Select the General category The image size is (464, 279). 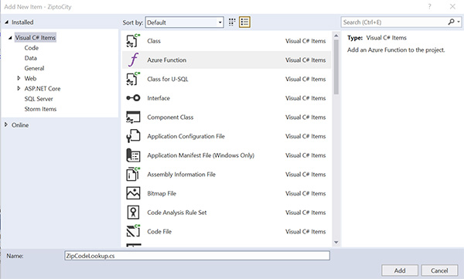tap(34, 68)
